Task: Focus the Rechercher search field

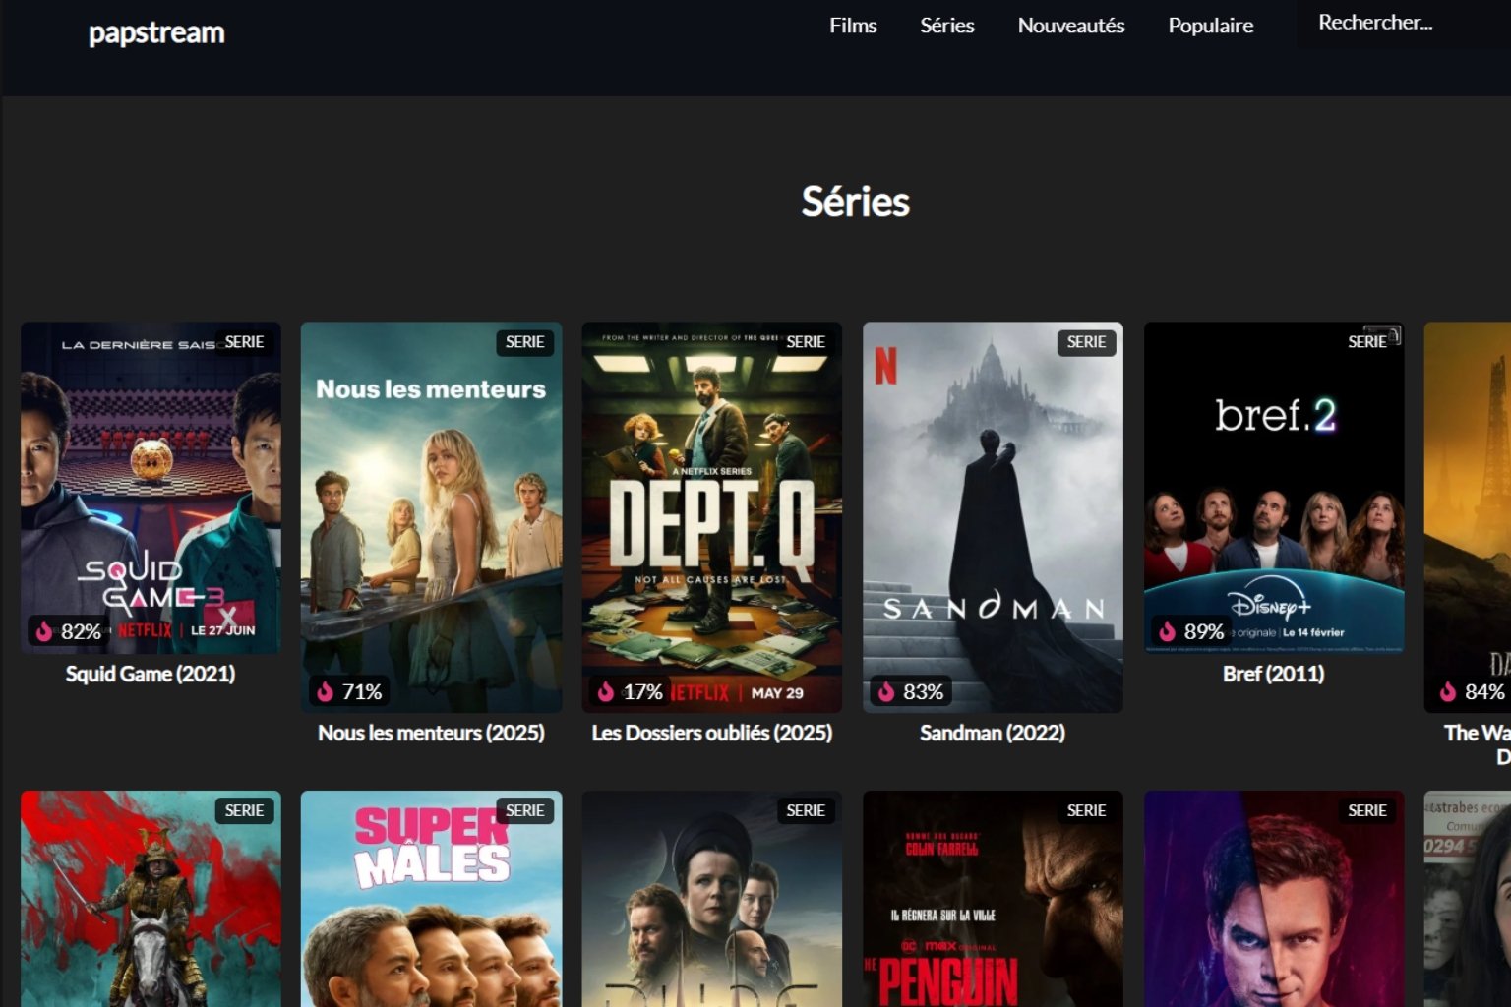Action: tap(1403, 23)
